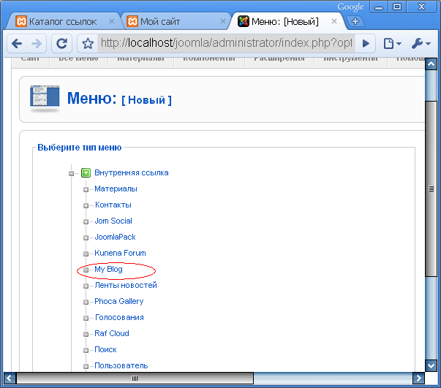Select the Поиск link

coord(105,349)
